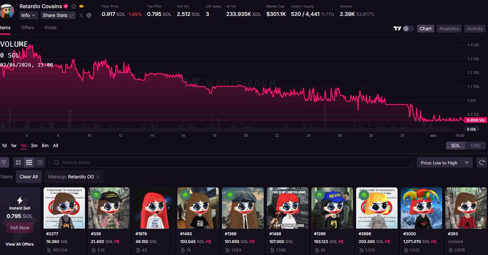Click the 0.8598 SOL price marker on chart
488x255 pixels.
click(476, 120)
